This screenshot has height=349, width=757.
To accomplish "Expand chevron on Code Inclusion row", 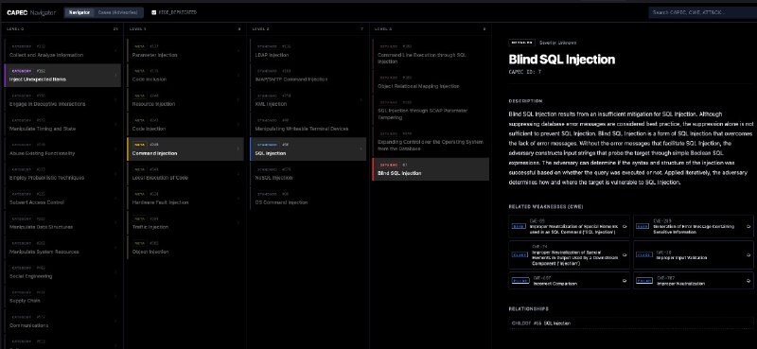I will [x=238, y=76].
